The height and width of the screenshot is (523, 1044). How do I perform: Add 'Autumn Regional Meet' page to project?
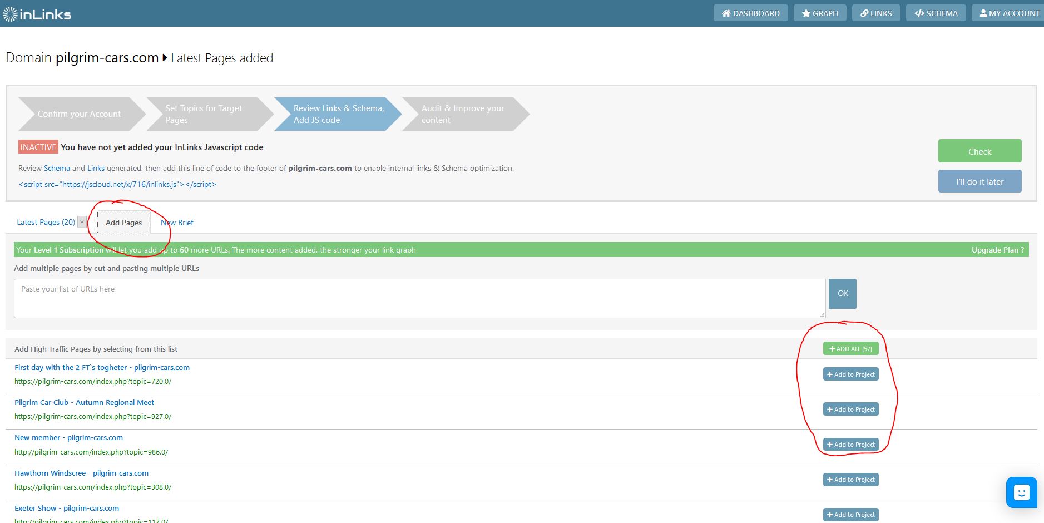(x=851, y=409)
